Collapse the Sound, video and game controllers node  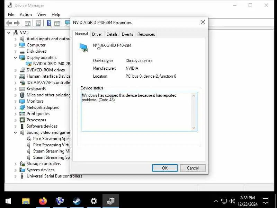pos(15,132)
